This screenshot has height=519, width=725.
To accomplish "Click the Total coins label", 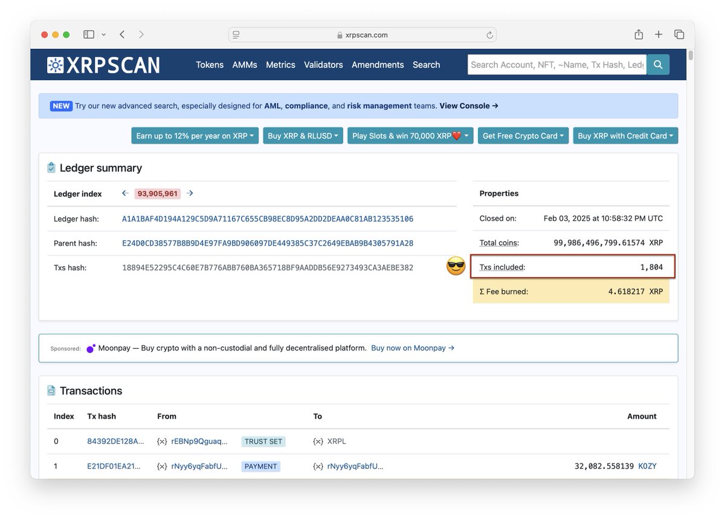I will click(499, 243).
